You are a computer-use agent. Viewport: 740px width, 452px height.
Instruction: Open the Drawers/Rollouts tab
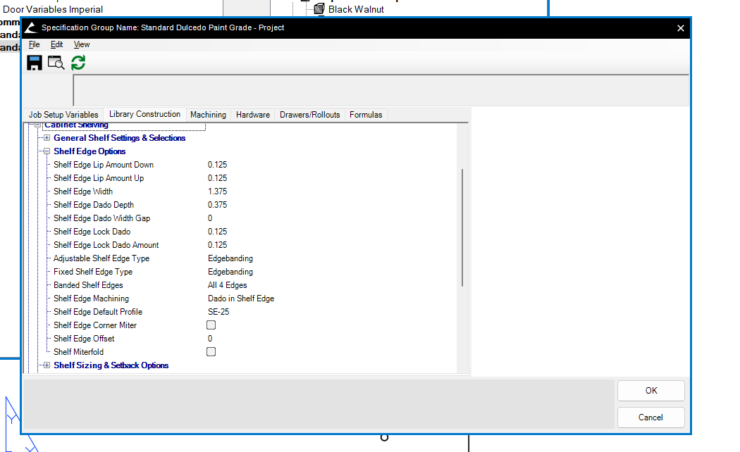[309, 115]
